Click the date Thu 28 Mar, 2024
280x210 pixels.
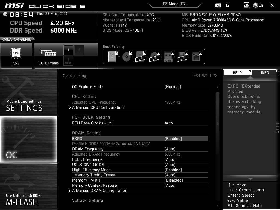click(52, 14)
